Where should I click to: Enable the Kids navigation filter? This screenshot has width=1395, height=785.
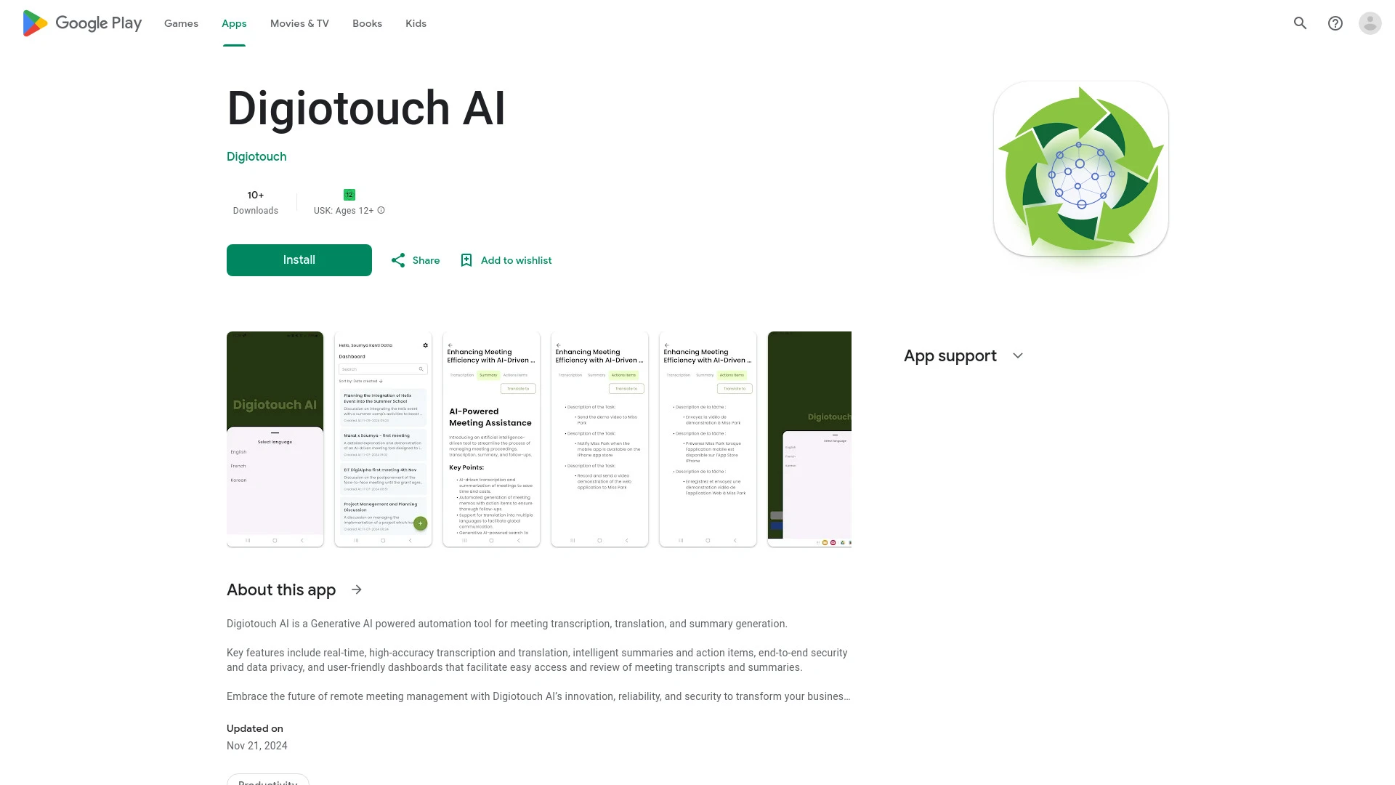pyautogui.click(x=416, y=23)
